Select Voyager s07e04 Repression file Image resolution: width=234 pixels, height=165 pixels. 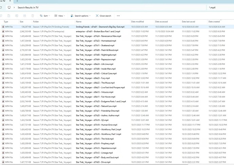click(x=96, y=59)
